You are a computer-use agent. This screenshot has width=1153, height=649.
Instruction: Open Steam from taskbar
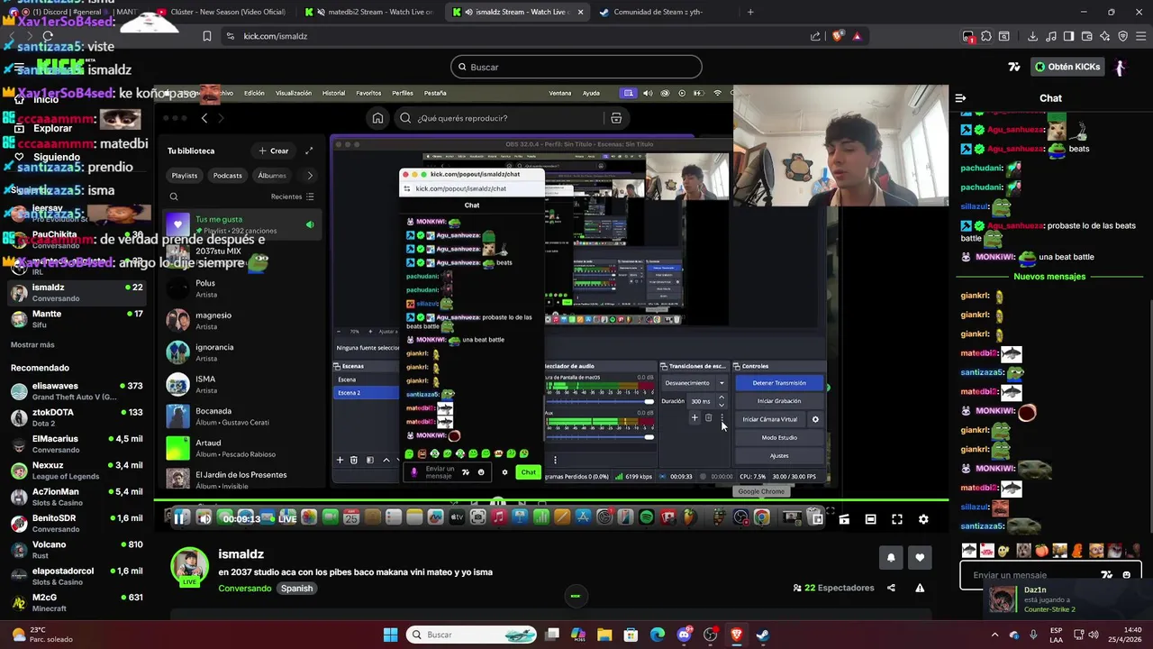click(x=763, y=635)
